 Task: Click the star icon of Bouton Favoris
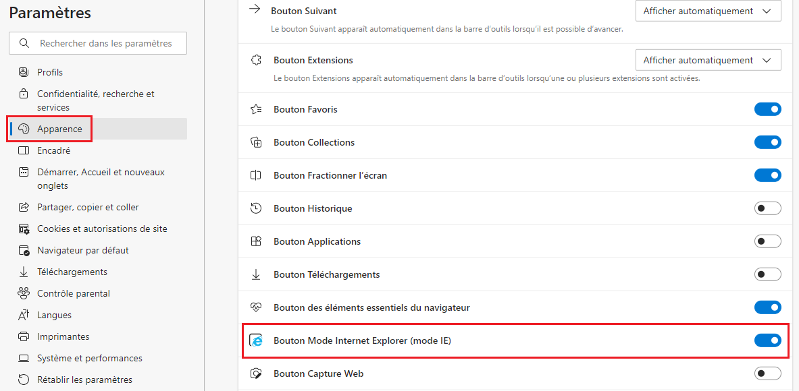pos(256,109)
